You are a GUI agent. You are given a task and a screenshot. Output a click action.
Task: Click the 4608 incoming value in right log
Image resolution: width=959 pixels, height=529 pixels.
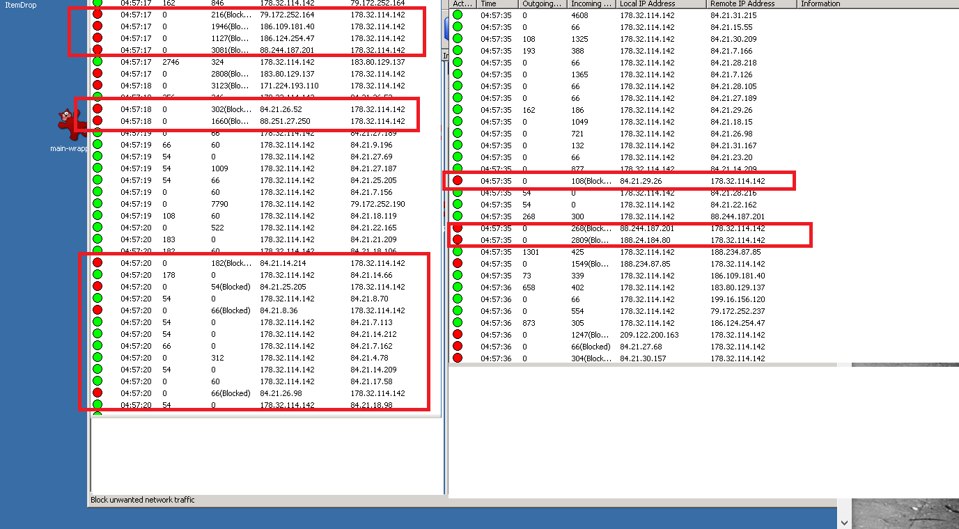[x=580, y=15]
